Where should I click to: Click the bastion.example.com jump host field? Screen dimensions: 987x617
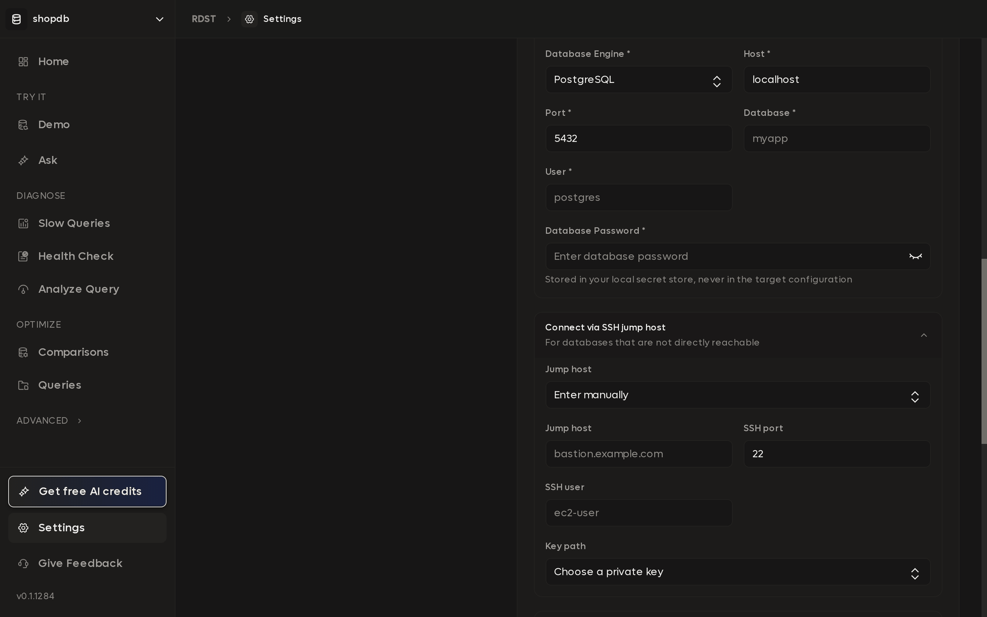pos(639,454)
